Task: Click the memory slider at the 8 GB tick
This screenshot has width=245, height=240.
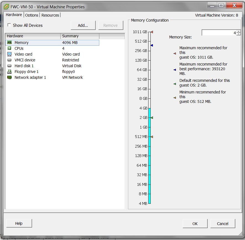Action: [x=150, y=98]
